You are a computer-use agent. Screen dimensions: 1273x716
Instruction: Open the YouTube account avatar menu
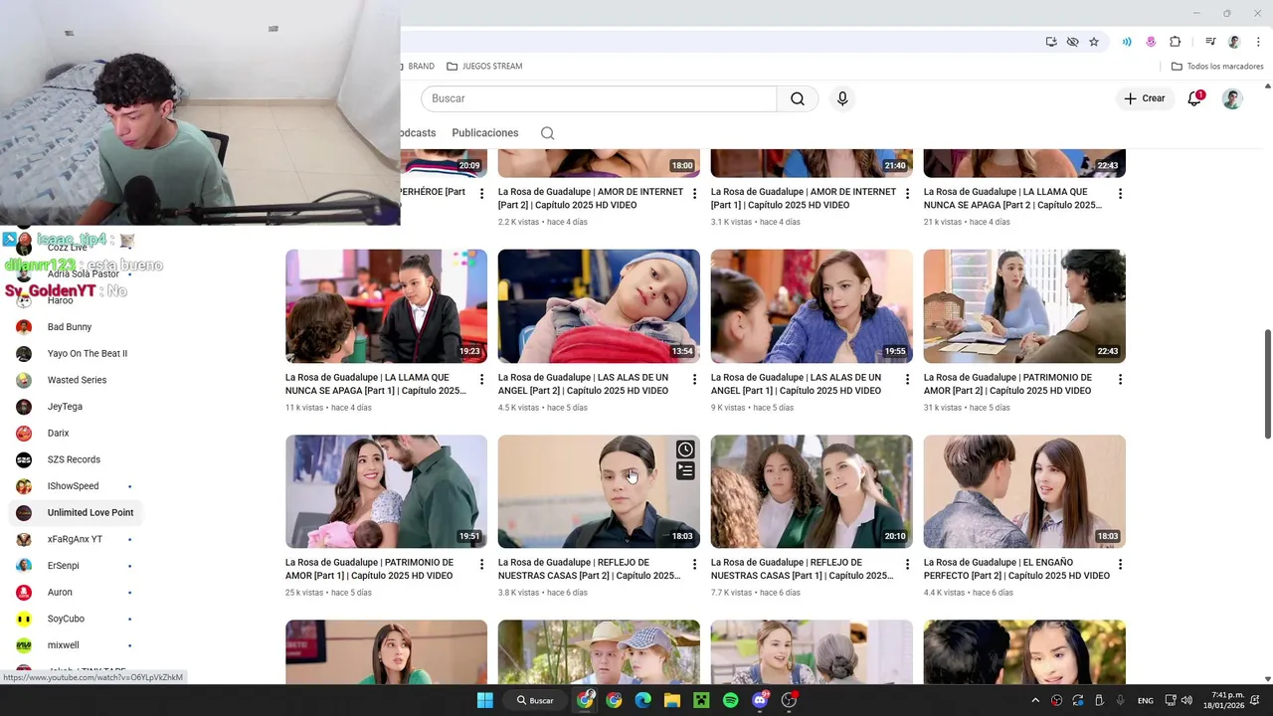coord(1232,98)
